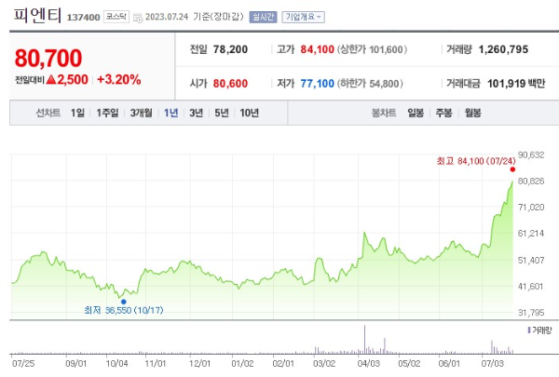Select the 3개월 line chart tab
The image size is (559, 377).
pyautogui.click(x=142, y=113)
